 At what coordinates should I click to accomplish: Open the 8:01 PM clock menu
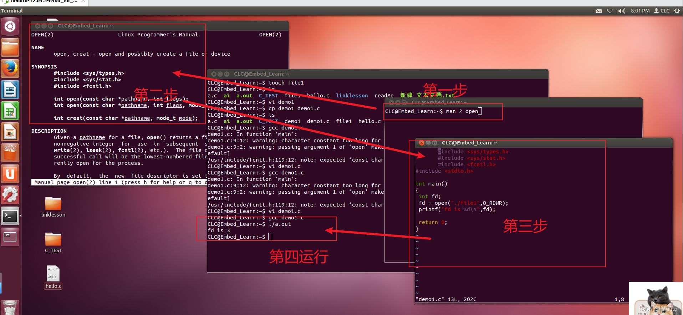point(640,11)
